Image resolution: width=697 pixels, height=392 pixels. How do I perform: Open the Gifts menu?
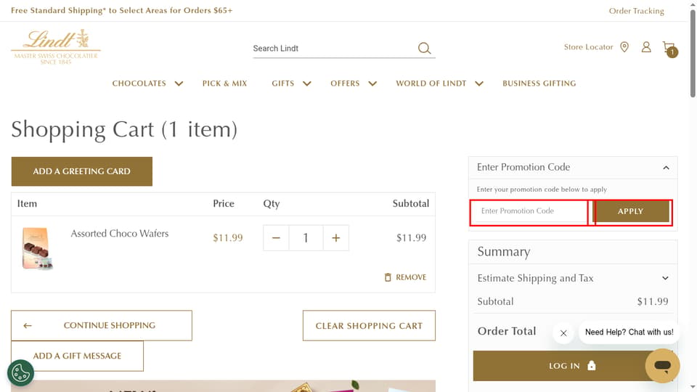click(283, 83)
